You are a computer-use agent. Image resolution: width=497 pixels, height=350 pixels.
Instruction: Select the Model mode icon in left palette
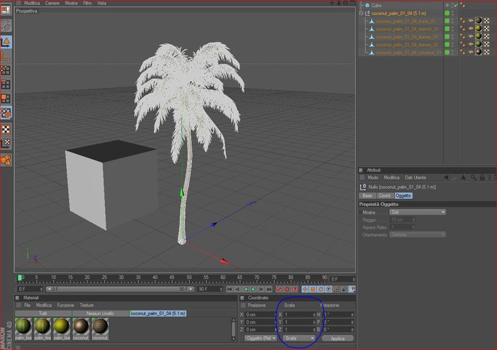(6, 42)
